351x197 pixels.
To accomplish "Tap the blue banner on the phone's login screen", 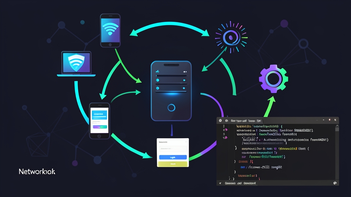I will point(100,115).
